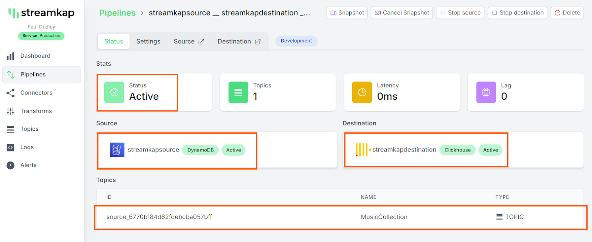Click streamkapsource name text

(x=154, y=150)
